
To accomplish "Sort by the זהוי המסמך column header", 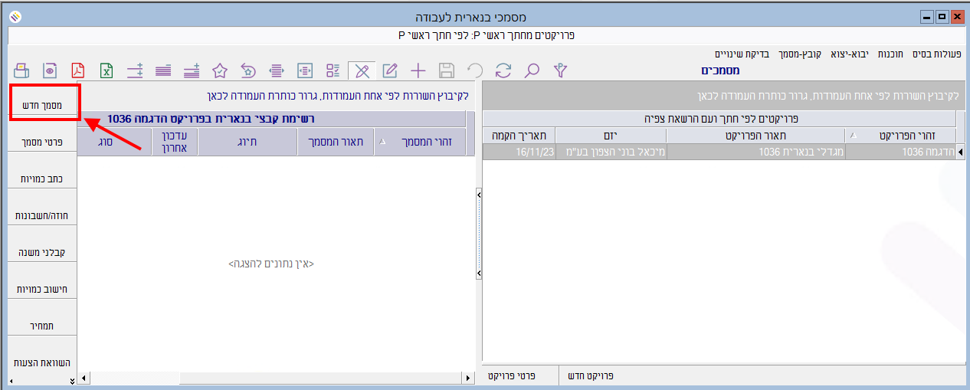I will click(x=422, y=142).
